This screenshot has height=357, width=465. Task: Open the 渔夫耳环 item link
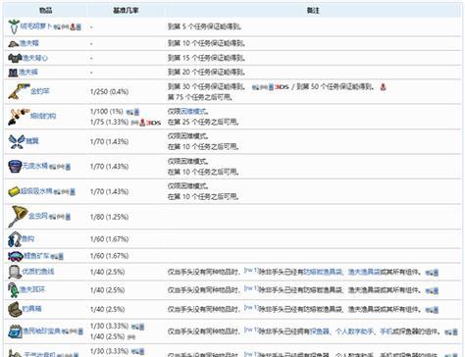(x=32, y=289)
